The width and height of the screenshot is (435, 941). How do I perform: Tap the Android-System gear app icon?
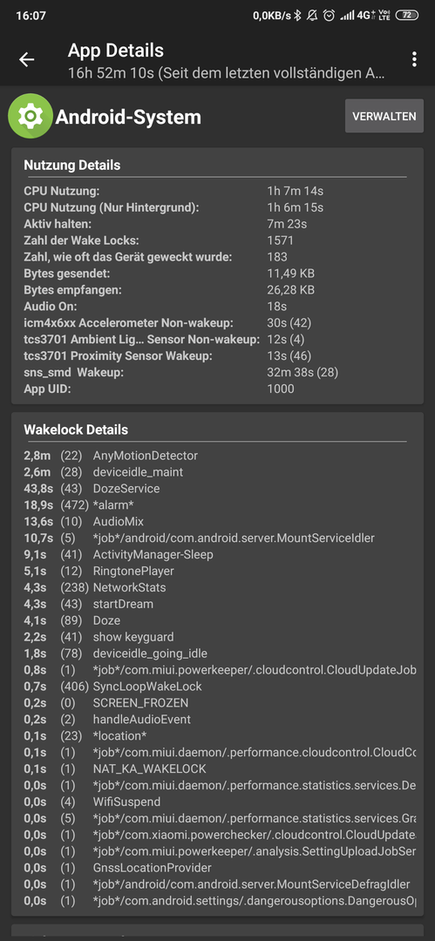(x=30, y=117)
